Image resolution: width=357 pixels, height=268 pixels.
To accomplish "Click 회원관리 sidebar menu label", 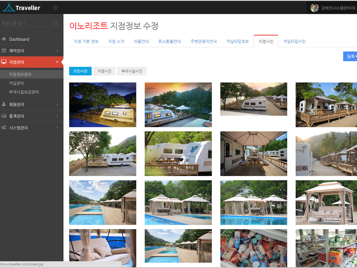I will 17,105.
